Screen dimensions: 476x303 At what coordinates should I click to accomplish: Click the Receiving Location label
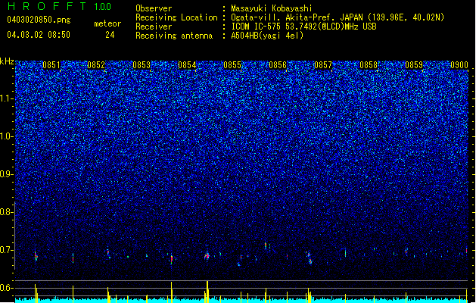click(x=176, y=17)
